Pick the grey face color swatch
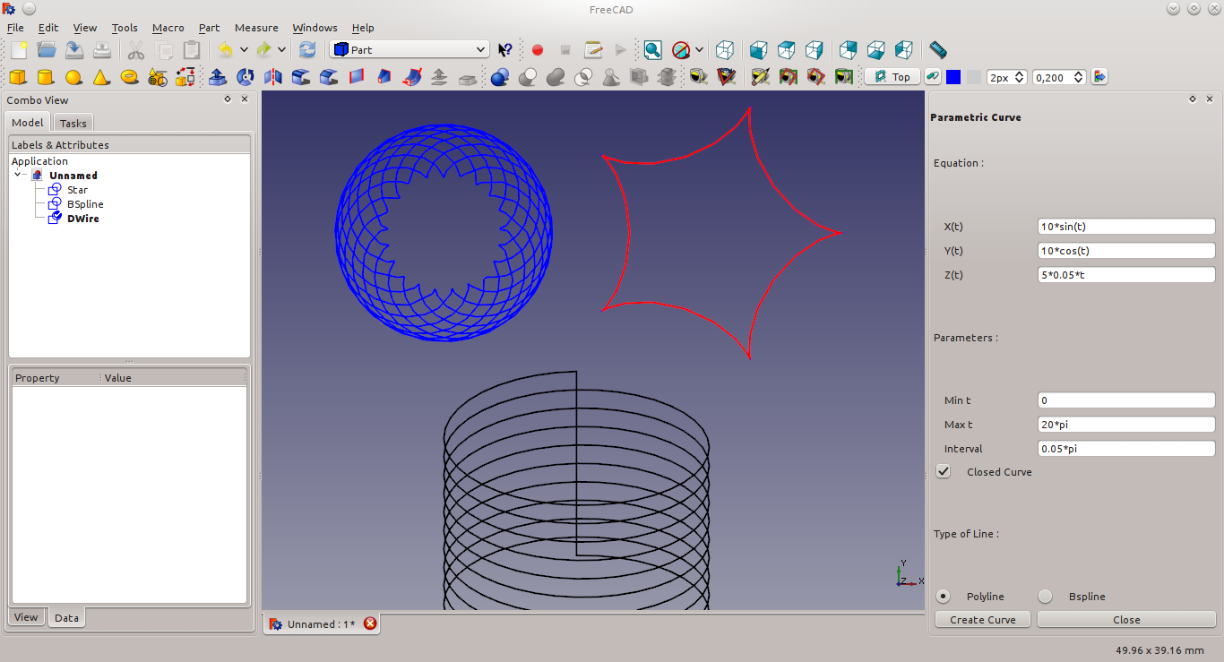The height and width of the screenshot is (662, 1224). pyautogui.click(x=974, y=77)
